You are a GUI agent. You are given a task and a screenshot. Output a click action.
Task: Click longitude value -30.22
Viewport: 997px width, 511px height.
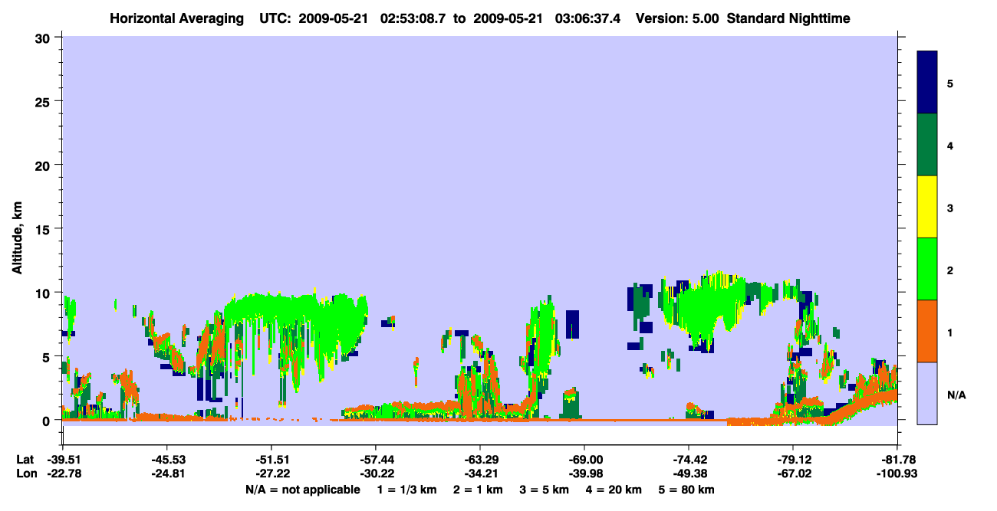click(x=375, y=473)
